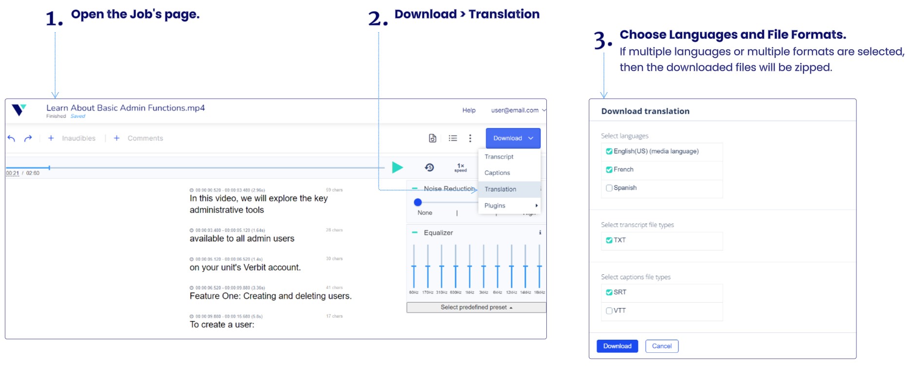Click the Equalizer info icon
Viewport: 910px width, 366px height.
pos(540,233)
